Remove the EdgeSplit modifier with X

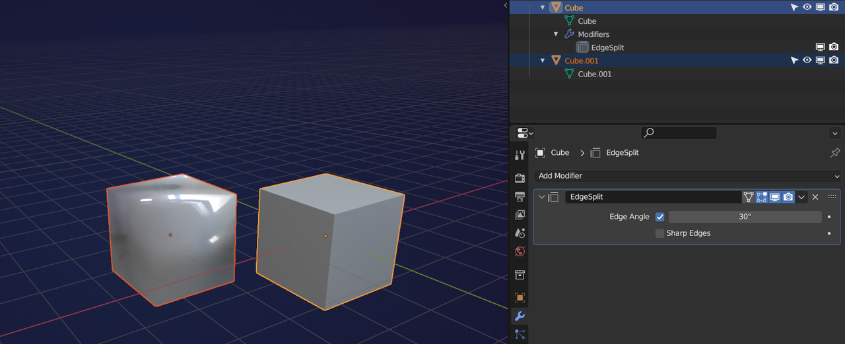coord(815,197)
